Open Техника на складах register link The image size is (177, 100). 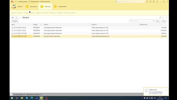pyautogui.click(x=56, y=13)
